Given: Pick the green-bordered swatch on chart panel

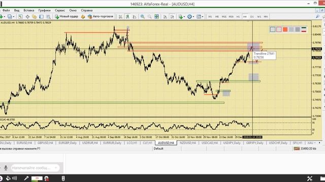Looking at the screenshot, I should pos(273,29).
